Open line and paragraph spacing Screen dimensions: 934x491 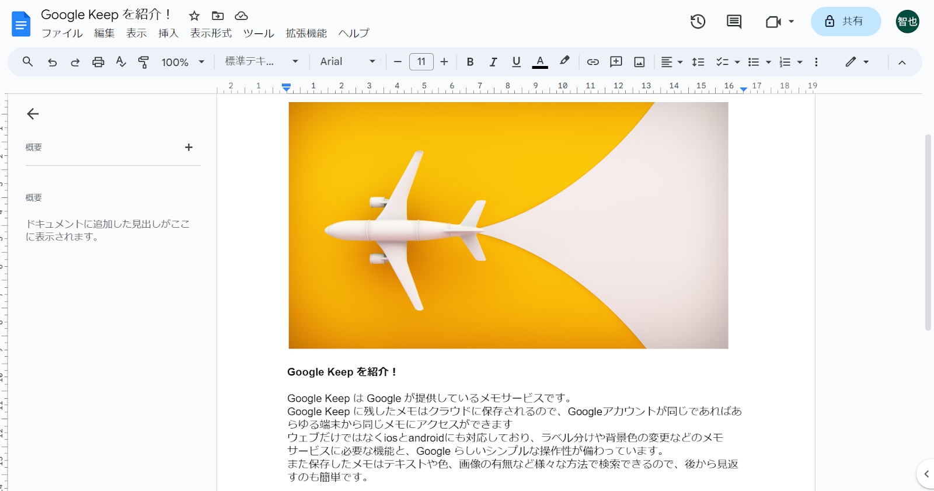(x=698, y=62)
